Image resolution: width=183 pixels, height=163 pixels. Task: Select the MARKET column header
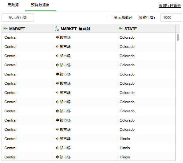click(x=27, y=29)
